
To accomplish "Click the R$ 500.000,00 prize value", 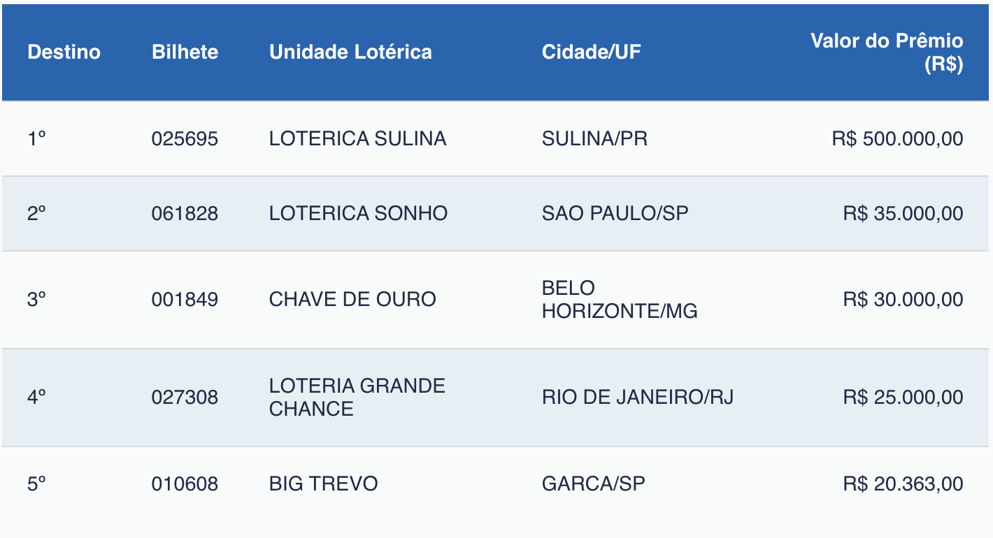I will click(897, 139).
